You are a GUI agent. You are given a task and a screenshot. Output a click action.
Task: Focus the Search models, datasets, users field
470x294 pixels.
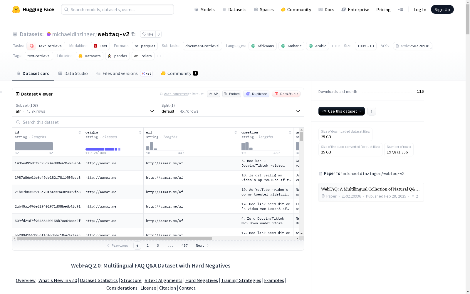[117, 9]
